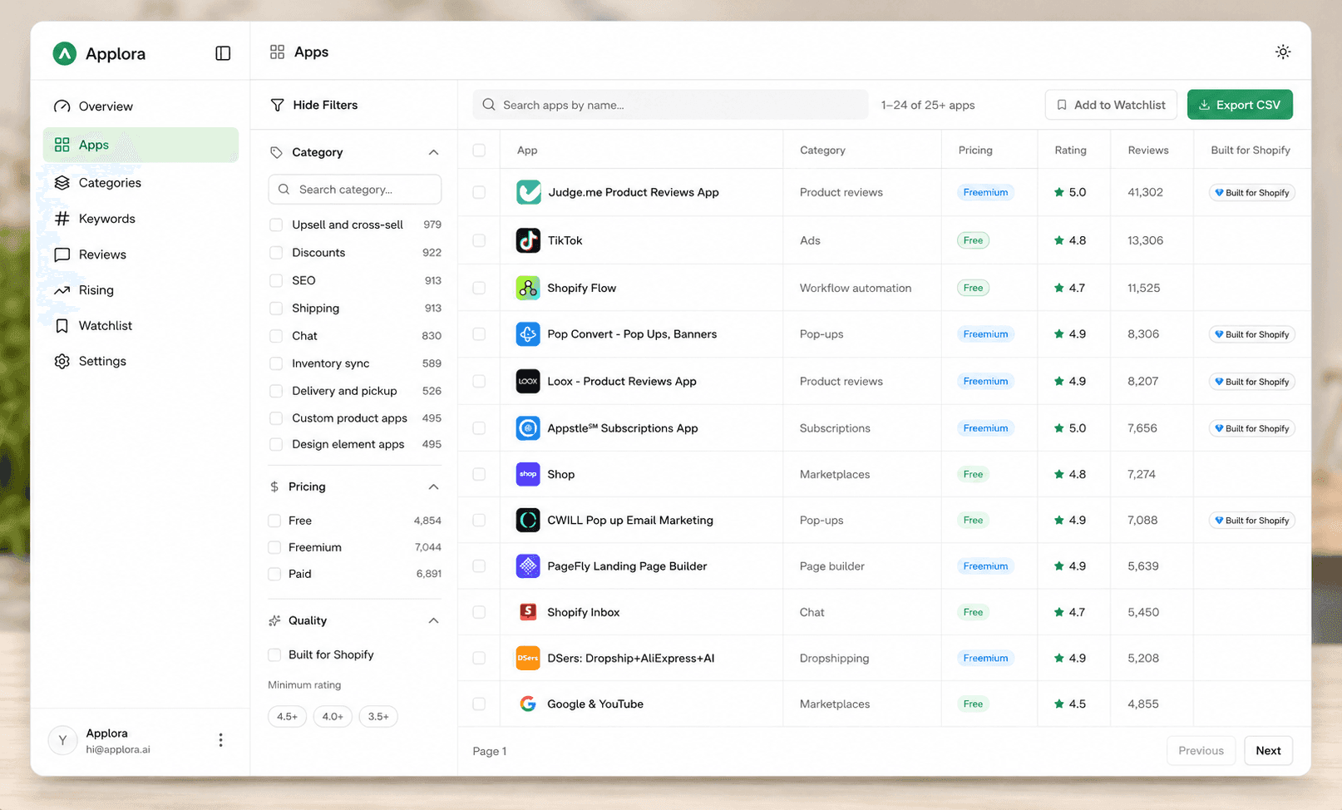Focus the Search apps by name field

670,105
